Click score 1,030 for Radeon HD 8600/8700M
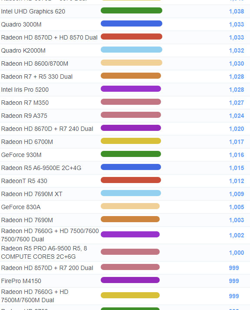 237,63
